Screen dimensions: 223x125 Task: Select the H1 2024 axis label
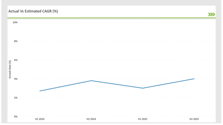pyautogui.click(x=40, y=119)
